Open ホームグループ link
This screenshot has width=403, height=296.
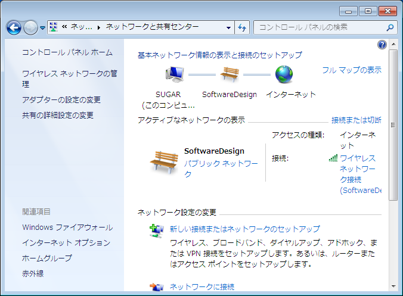click(x=47, y=258)
